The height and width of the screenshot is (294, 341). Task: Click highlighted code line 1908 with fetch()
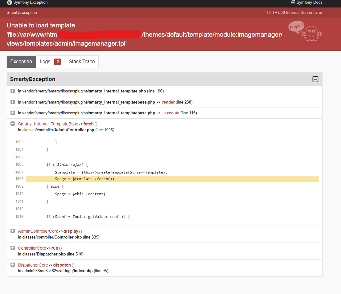coord(172,179)
